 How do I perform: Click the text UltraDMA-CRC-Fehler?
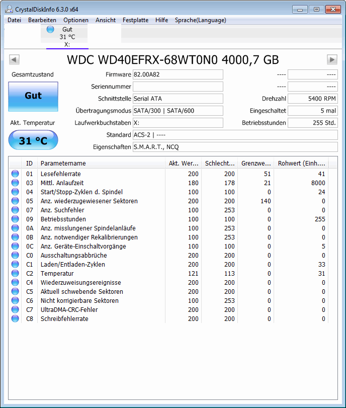pyautogui.click(x=69, y=309)
